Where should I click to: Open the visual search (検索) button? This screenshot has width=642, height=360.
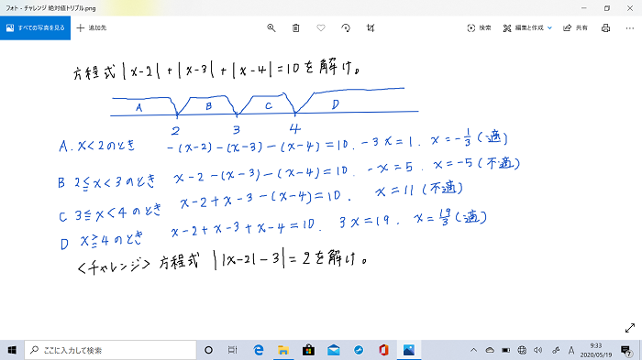point(479,27)
